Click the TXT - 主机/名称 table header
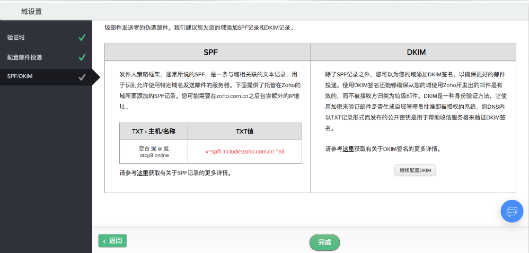The height and width of the screenshot is (253, 529). (153, 132)
